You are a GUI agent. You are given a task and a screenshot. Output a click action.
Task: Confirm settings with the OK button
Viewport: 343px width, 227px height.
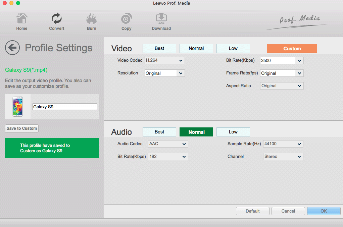(324, 211)
